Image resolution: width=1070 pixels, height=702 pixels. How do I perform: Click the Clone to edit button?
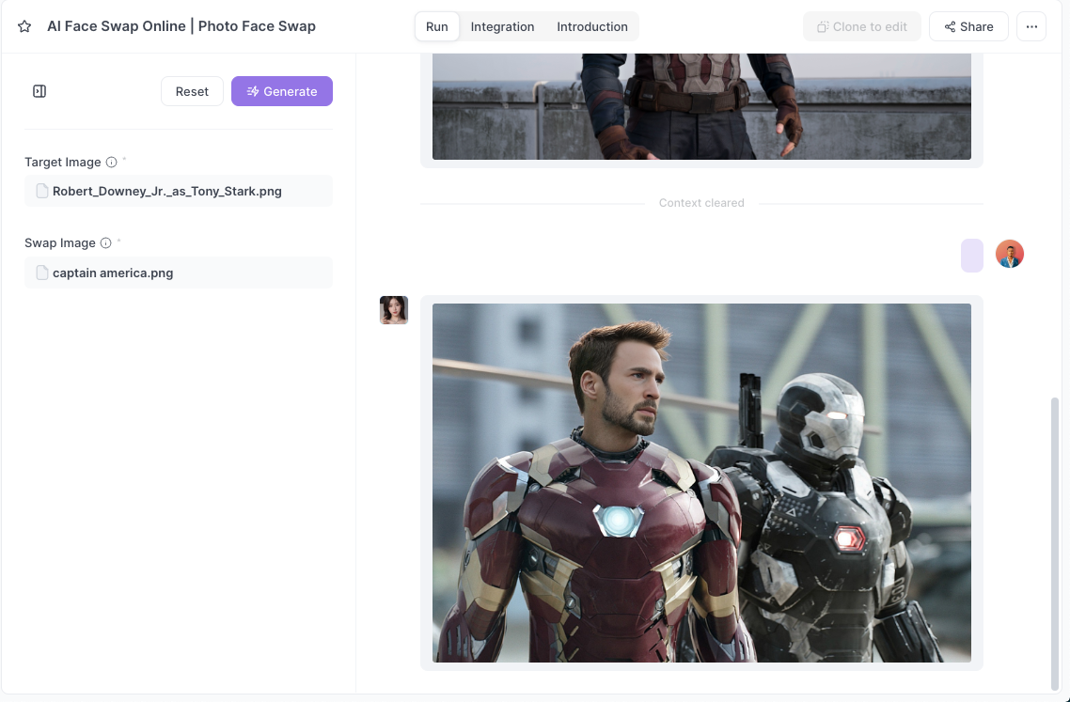click(x=862, y=26)
